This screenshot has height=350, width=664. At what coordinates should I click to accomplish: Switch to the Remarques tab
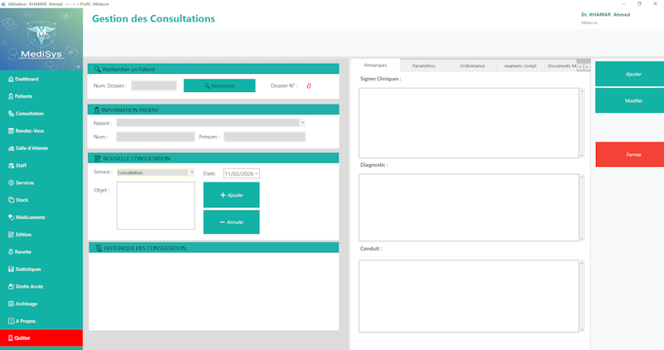375,66
